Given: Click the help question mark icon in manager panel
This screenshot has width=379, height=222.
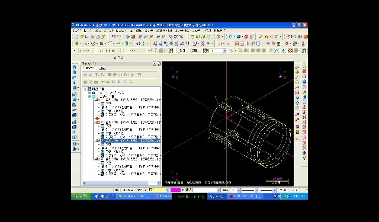Looking at the screenshot, I should 139,75.
